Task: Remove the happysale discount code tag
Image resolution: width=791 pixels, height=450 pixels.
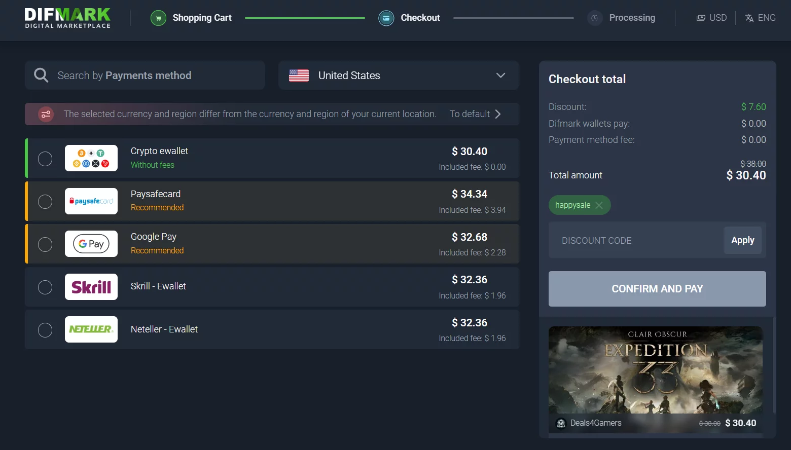Action: pos(599,205)
